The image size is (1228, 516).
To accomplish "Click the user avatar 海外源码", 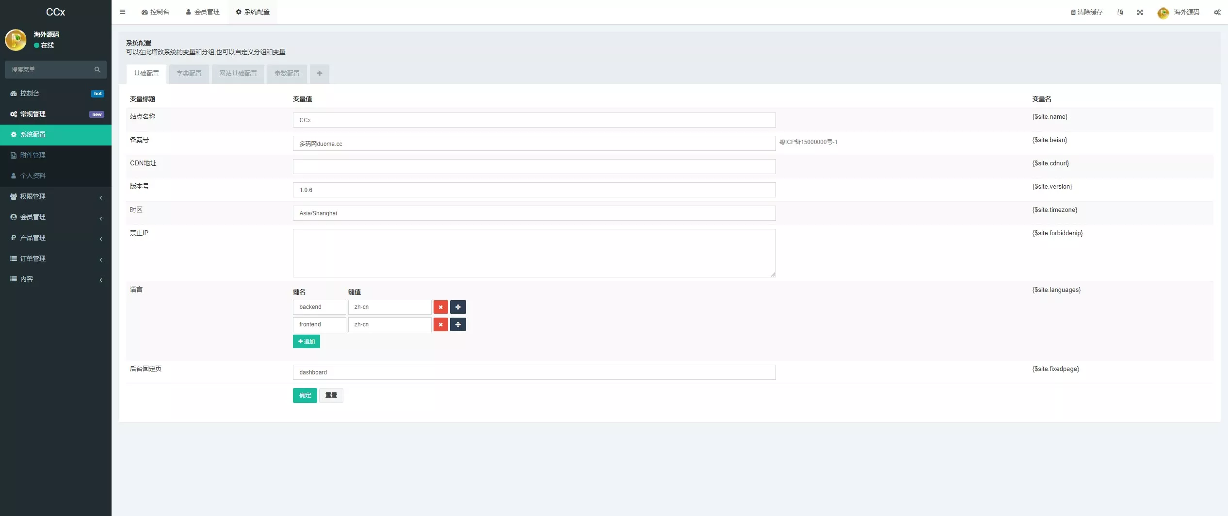I will pyautogui.click(x=1163, y=13).
